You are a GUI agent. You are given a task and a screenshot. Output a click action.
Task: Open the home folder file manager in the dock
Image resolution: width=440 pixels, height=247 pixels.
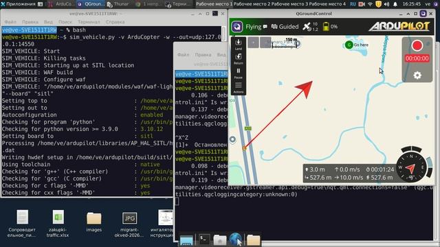pyautogui.click(x=220, y=240)
